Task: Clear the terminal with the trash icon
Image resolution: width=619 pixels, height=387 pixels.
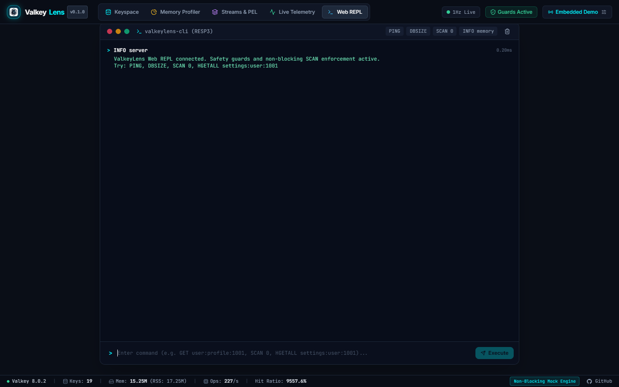Action: click(x=507, y=31)
